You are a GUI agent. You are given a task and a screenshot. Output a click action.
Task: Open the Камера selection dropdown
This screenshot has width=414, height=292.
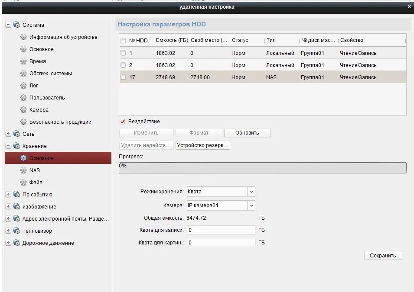pos(251,205)
